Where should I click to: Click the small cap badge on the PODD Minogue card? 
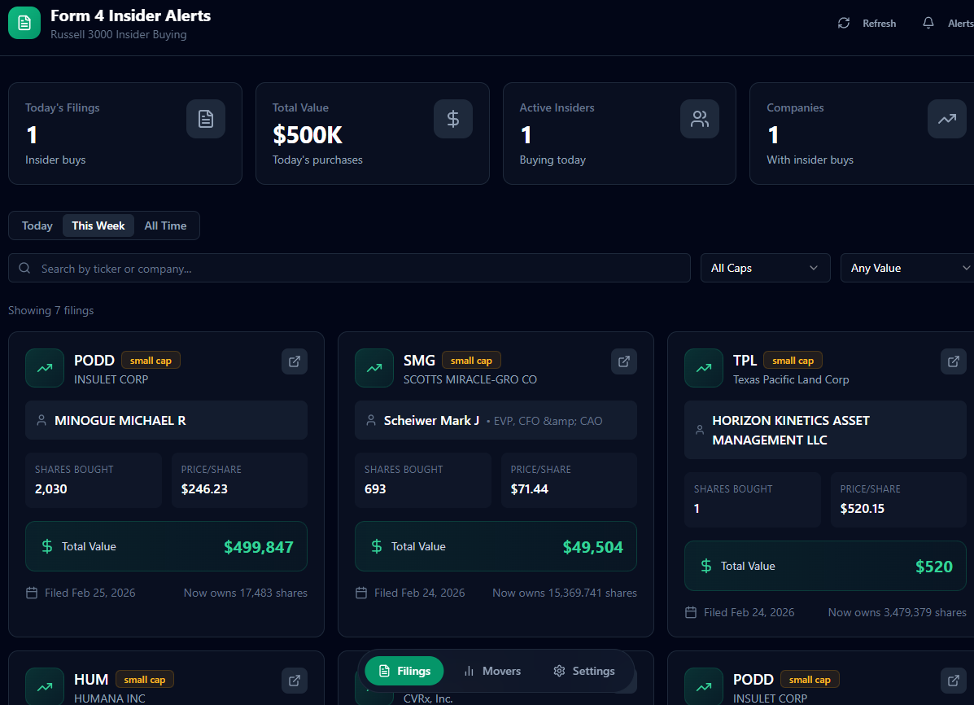(x=151, y=361)
